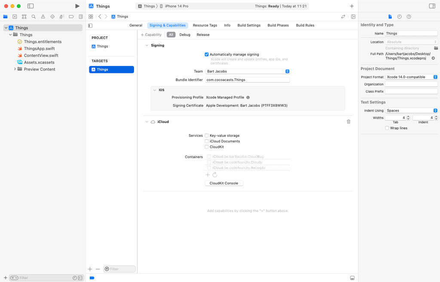Collapse the Signing section
This screenshot has width=440, height=282.
click(x=147, y=45)
